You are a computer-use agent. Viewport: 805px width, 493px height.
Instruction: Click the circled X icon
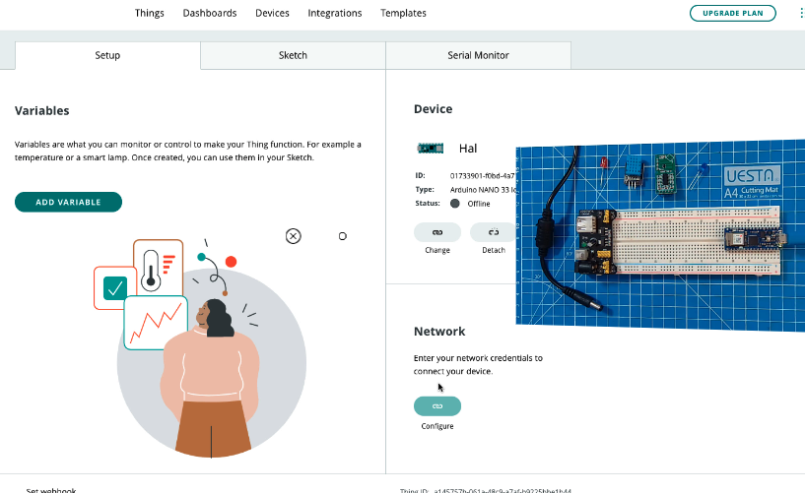[293, 236]
